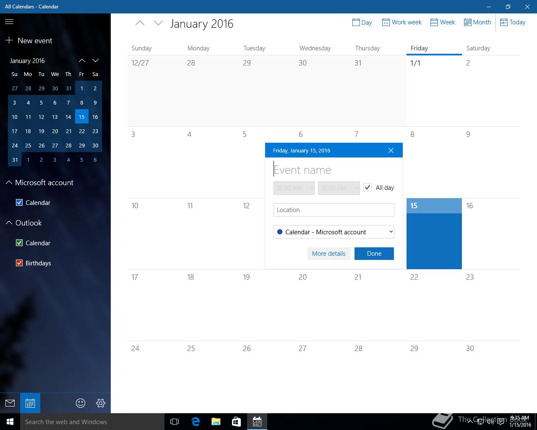
Task: Click the Location field
Action: coord(334,210)
